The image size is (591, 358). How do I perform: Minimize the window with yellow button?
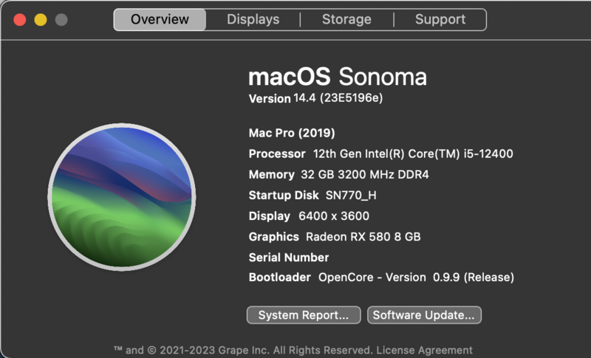point(41,20)
